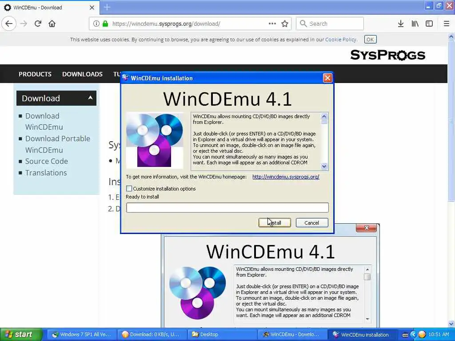Click the installer description scroll-down arrow
Viewport: 455px width, 341px height.
pos(324,166)
